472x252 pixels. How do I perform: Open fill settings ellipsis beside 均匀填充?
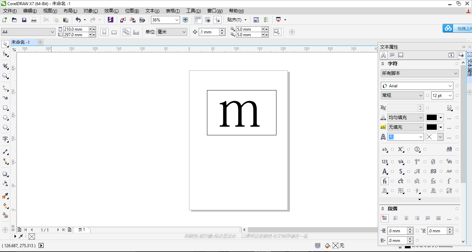(x=449, y=118)
